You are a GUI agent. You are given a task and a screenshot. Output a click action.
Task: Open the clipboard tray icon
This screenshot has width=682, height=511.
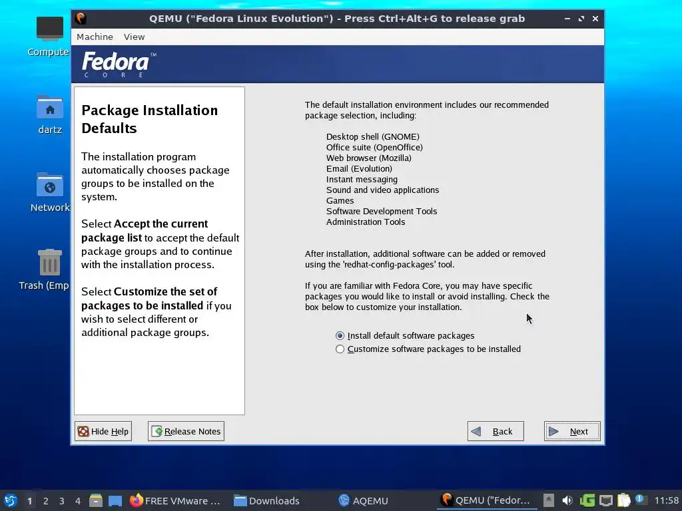pos(623,500)
